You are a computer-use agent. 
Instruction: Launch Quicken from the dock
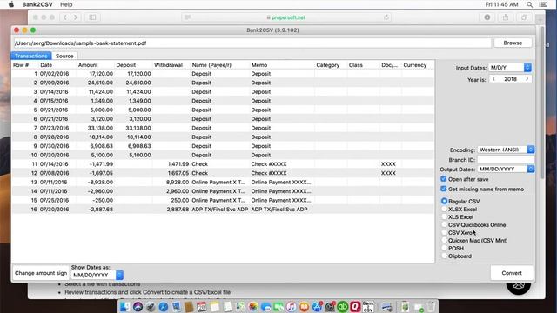pyautogui.click(x=355, y=307)
